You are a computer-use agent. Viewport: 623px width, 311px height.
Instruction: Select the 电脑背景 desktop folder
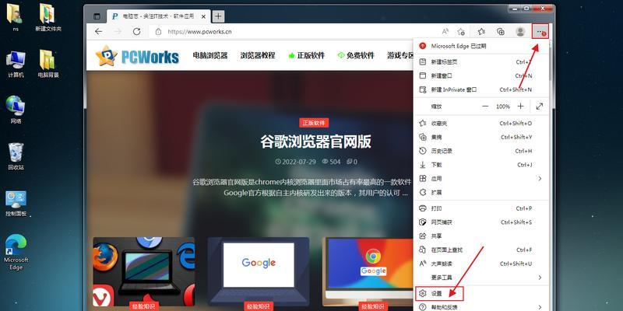(48, 64)
